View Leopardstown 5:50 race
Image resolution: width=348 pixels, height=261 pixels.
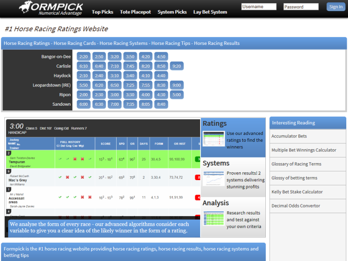click(x=84, y=85)
